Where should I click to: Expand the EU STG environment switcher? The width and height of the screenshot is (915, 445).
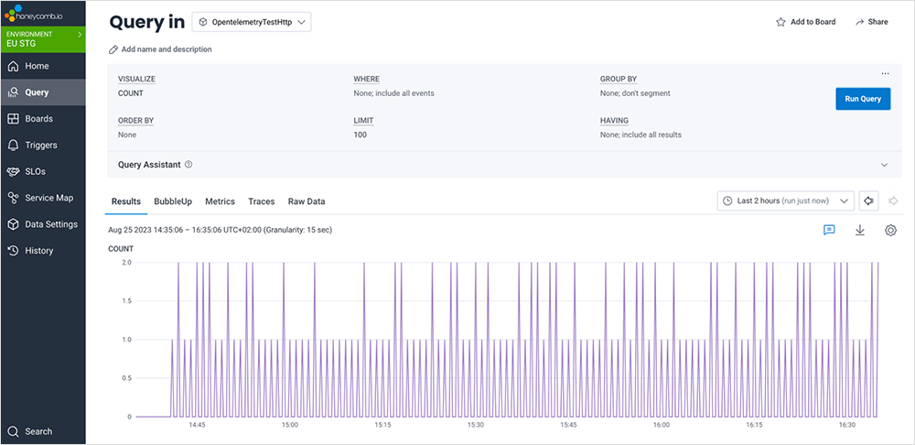42,39
